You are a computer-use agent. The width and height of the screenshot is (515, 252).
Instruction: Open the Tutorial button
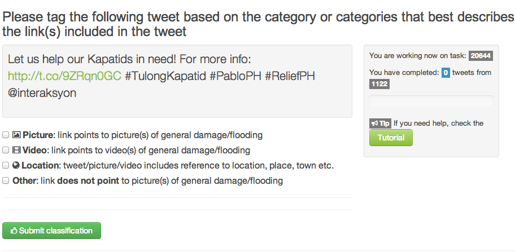(x=391, y=138)
